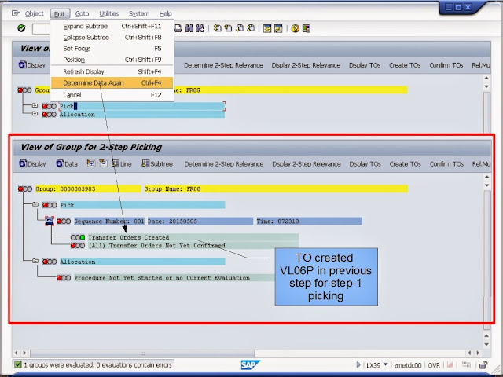Open the System menu
503x377 pixels.
139,13
